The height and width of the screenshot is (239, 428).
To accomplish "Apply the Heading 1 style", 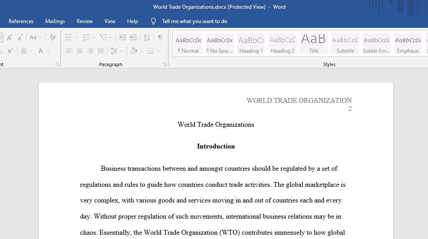I will 251,44.
